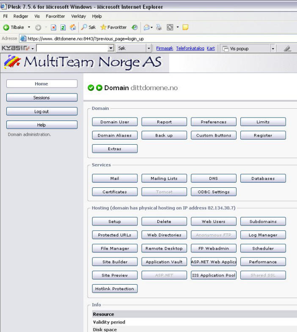Open the File Manager button
Image resolution: width=297 pixels, height=332 pixels.
click(x=115, y=248)
